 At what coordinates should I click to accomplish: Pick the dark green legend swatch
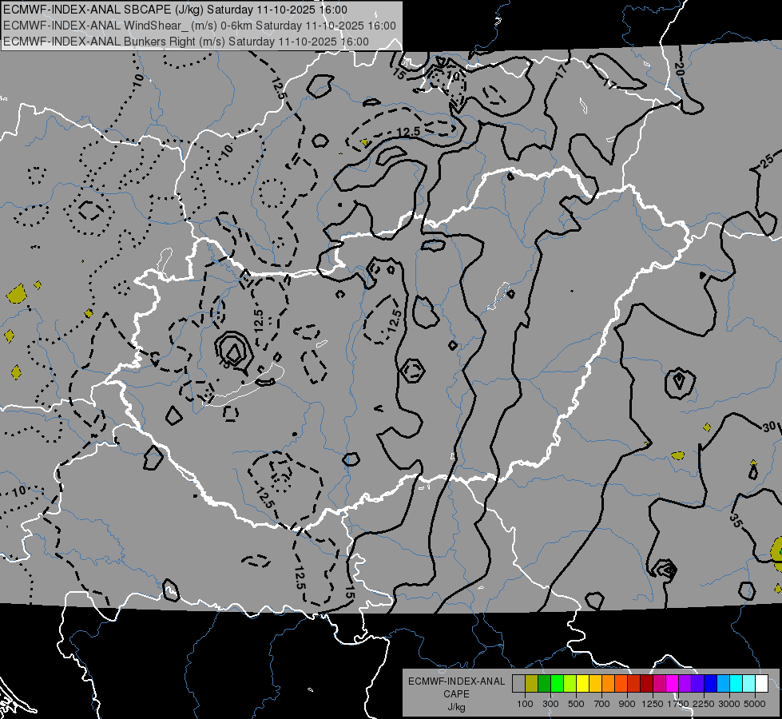tap(545, 683)
